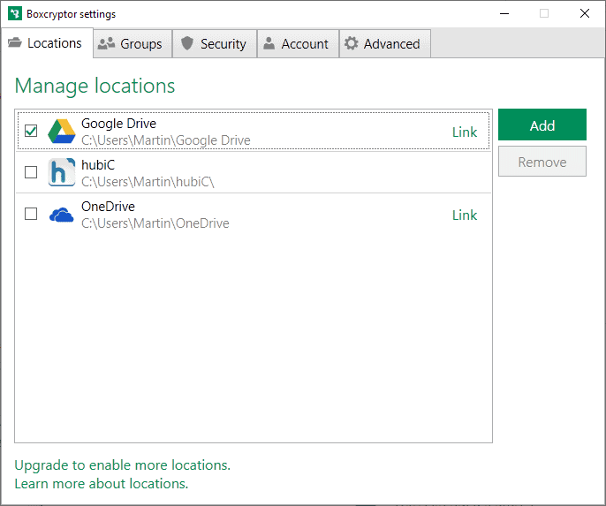Click the Link next to OneDrive
606x506 pixels.
465,215
